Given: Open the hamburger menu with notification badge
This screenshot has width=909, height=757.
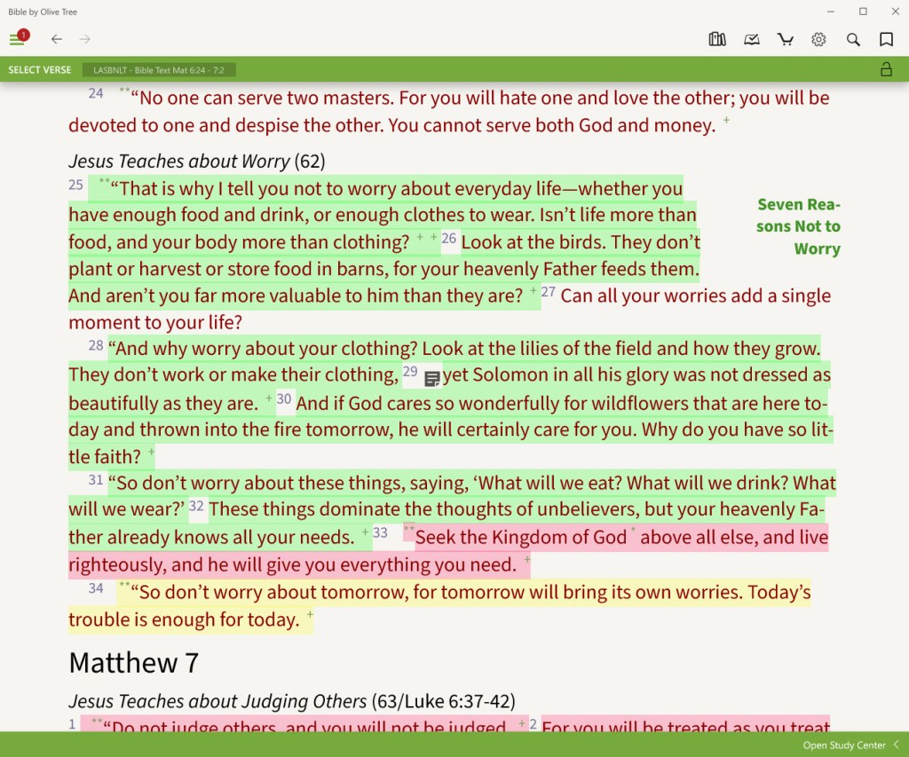Looking at the screenshot, I should [x=17, y=37].
